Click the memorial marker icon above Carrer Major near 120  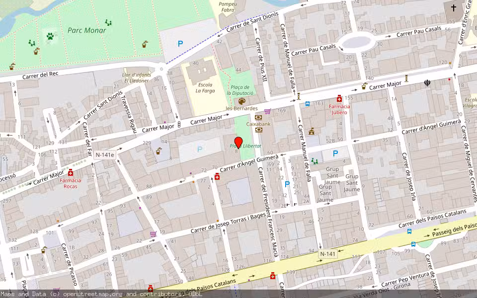point(406,78)
